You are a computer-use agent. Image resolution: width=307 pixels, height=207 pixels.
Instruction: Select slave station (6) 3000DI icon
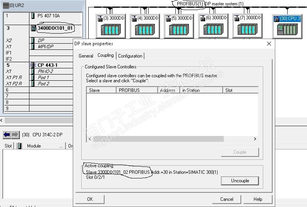[x=213, y=29]
